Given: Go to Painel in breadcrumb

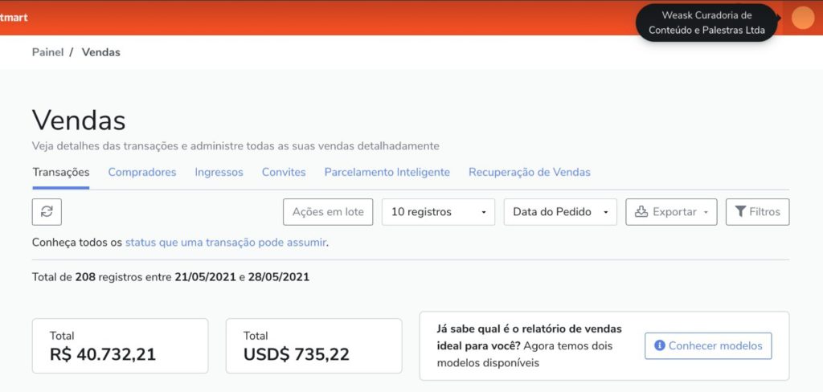Looking at the screenshot, I should (47, 52).
